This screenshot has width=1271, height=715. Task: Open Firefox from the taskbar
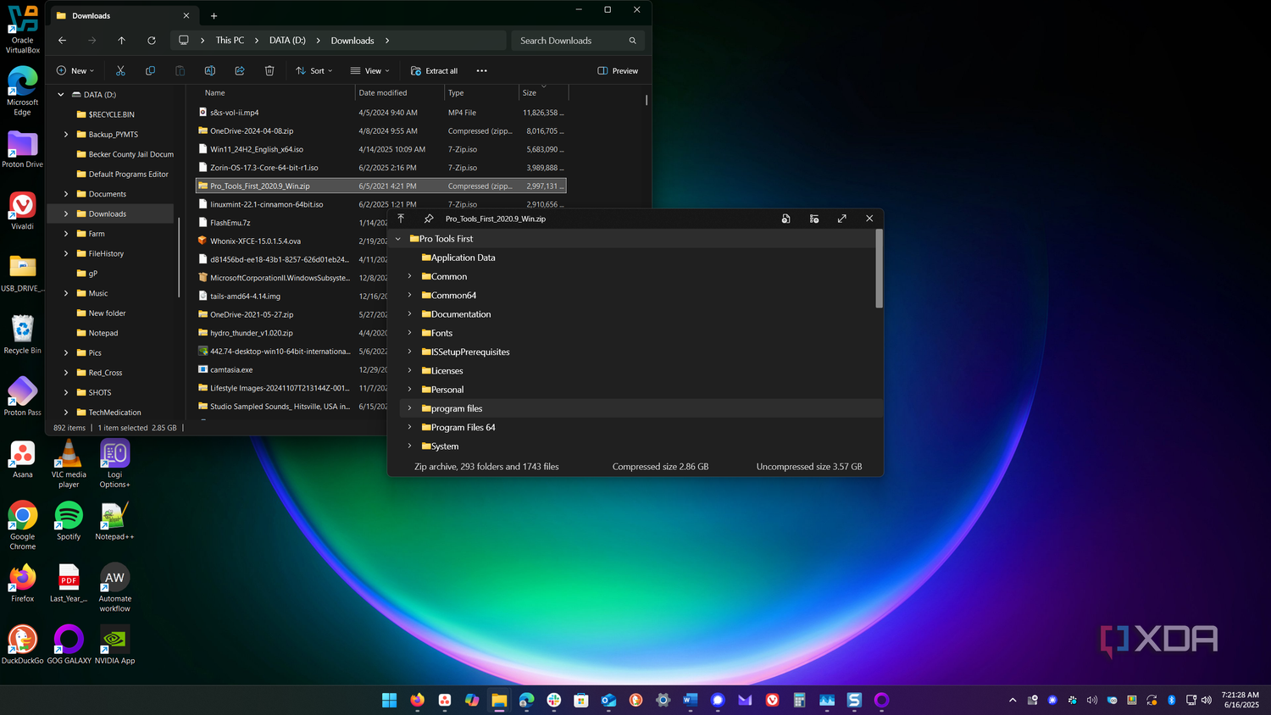pos(417,700)
